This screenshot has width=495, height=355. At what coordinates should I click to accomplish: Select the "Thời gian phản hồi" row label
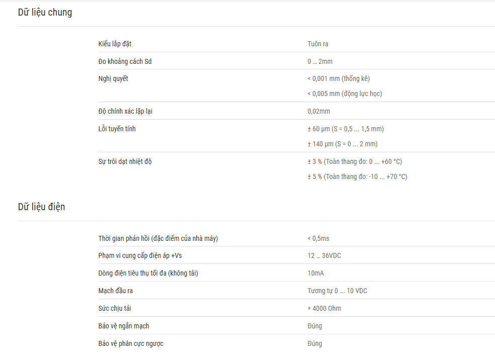[158, 238]
